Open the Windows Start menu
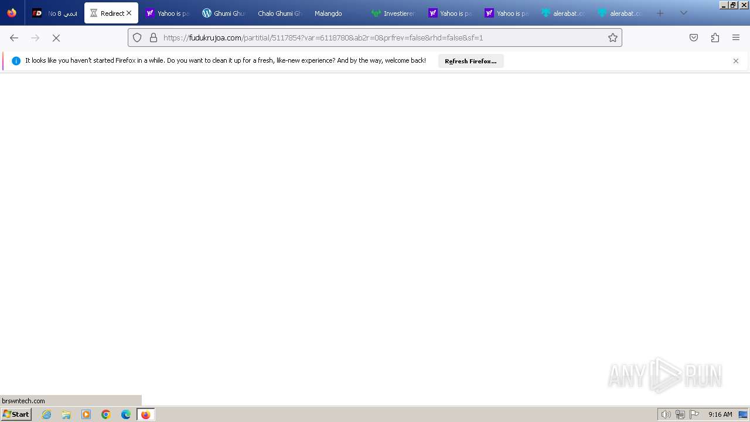This screenshot has width=750, height=422. pos(16,414)
